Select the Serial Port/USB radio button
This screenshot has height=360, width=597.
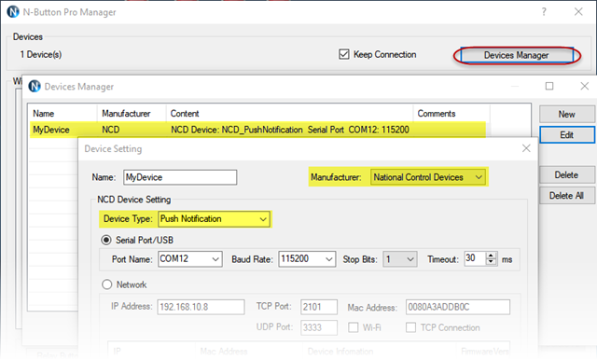tap(106, 240)
